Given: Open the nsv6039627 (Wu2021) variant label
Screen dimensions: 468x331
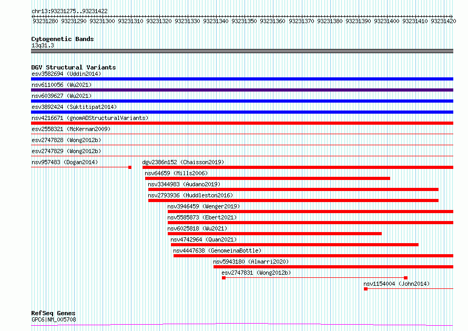Looking at the screenshot, I should [x=62, y=96].
